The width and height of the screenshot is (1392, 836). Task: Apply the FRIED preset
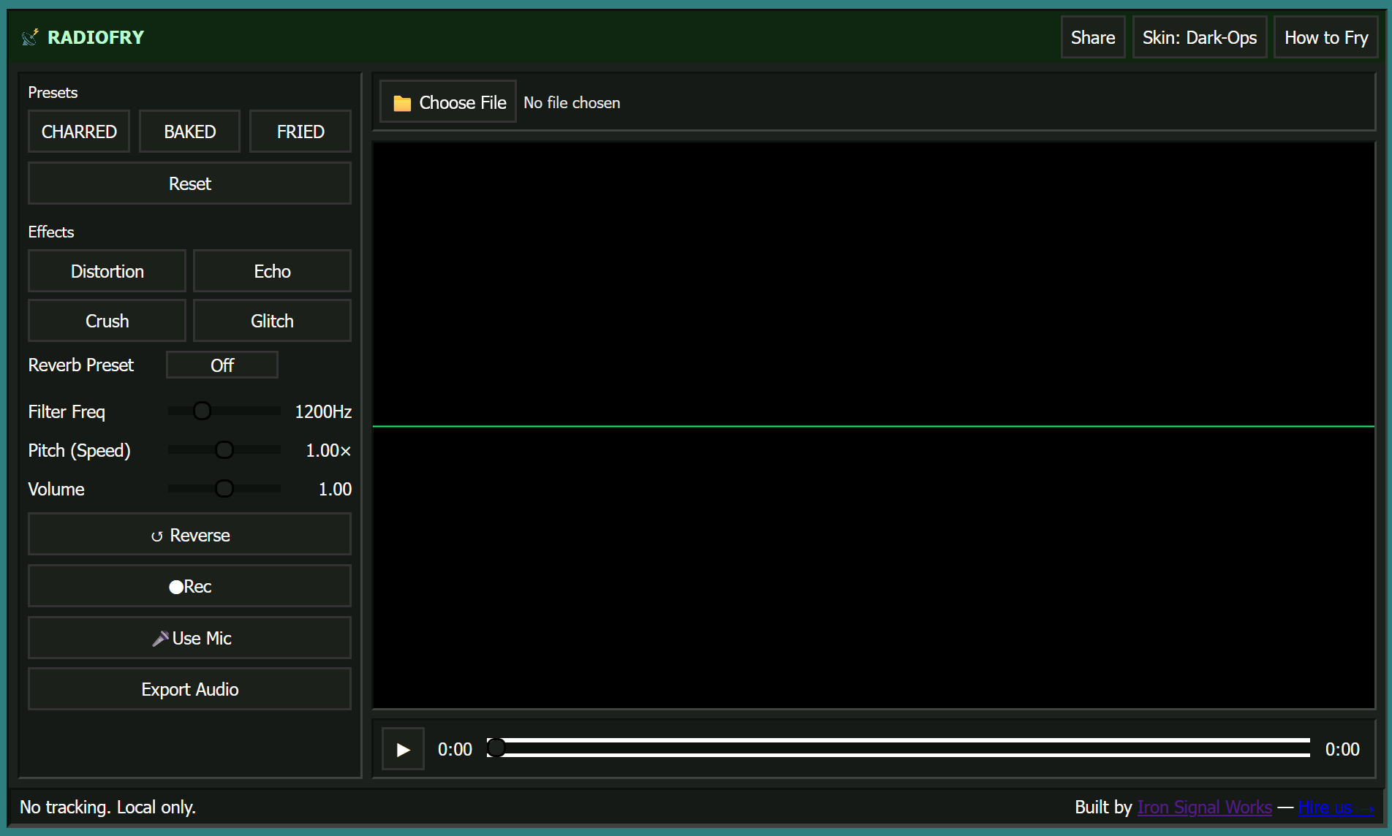300,132
